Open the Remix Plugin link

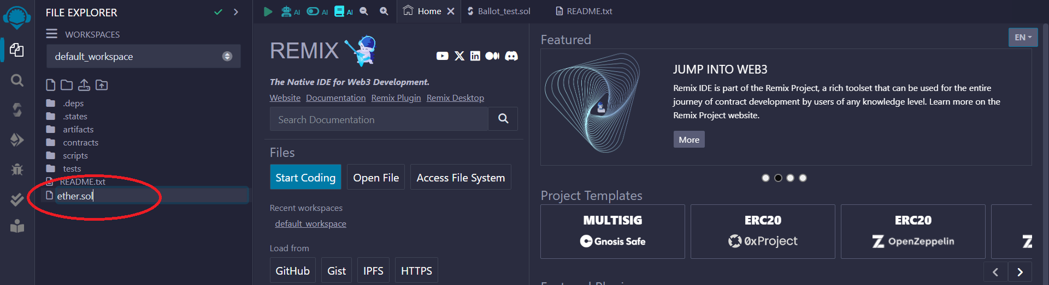pyautogui.click(x=396, y=98)
